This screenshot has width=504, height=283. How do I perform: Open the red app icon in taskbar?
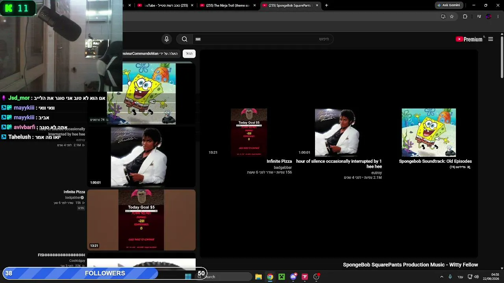(305, 277)
